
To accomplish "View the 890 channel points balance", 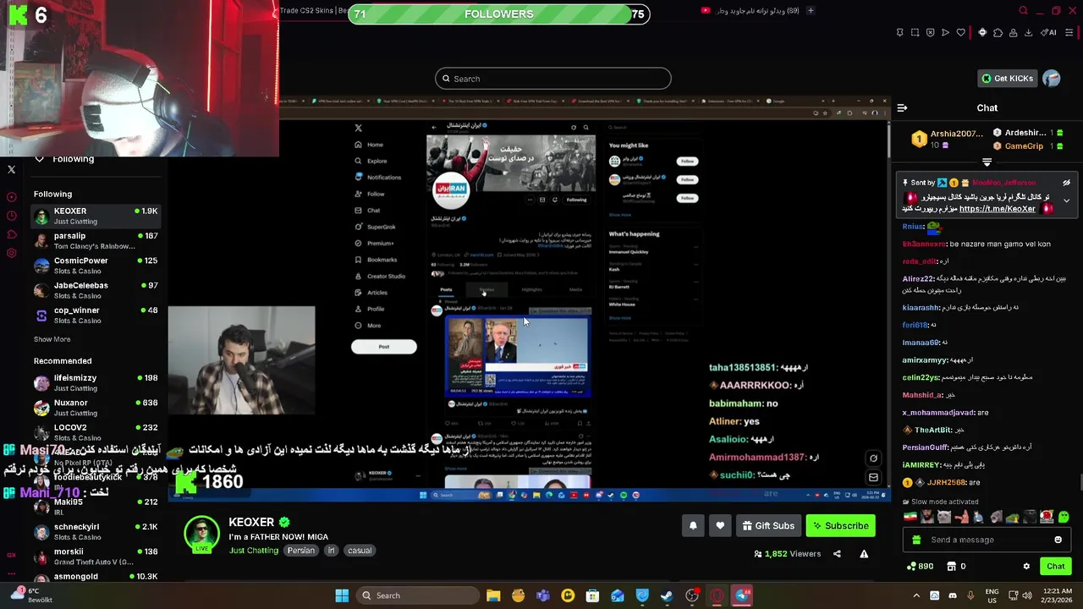I will coord(920,567).
